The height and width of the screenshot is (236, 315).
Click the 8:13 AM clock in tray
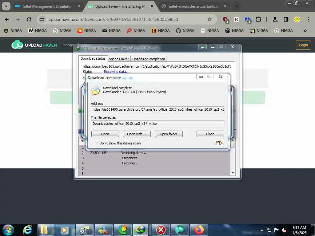point(299,228)
